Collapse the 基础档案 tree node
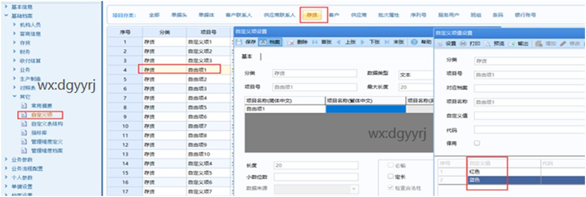 tap(6, 16)
